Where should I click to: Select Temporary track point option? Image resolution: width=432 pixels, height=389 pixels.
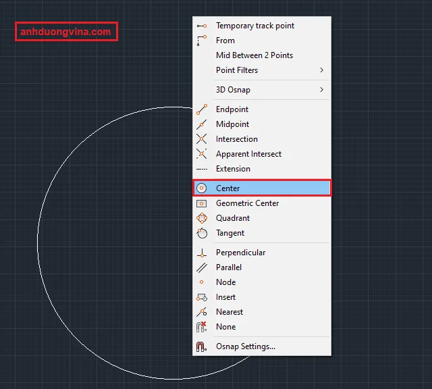pyautogui.click(x=254, y=26)
